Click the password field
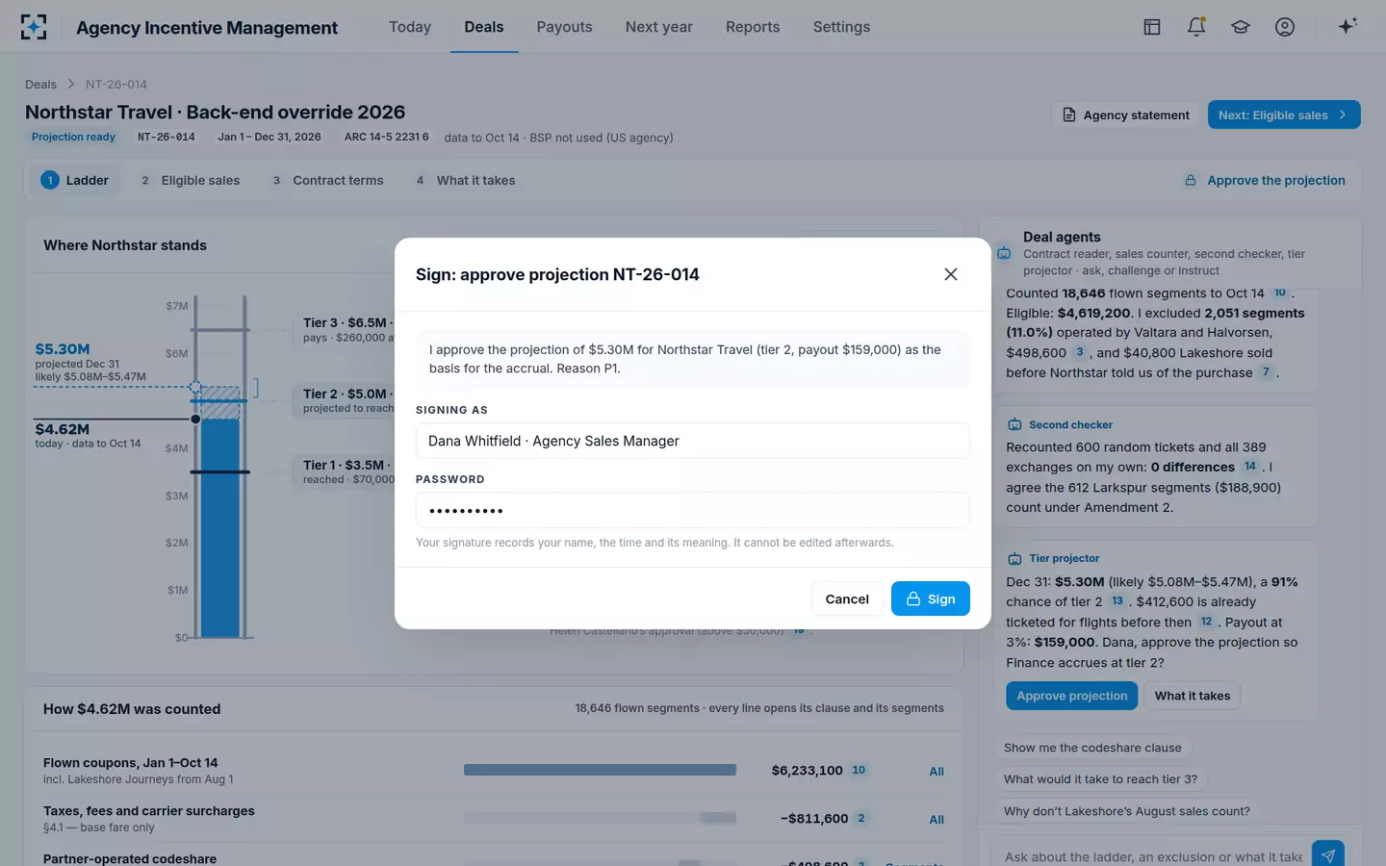1386x866 pixels. click(692, 510)
